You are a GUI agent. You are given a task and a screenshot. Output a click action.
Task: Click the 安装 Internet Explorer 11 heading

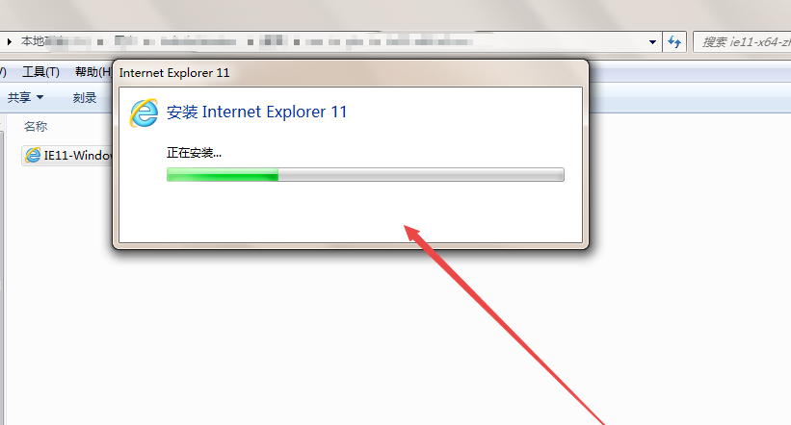click(257, 112)
